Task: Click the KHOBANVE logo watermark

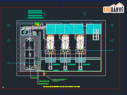Action: coord(114,8)
